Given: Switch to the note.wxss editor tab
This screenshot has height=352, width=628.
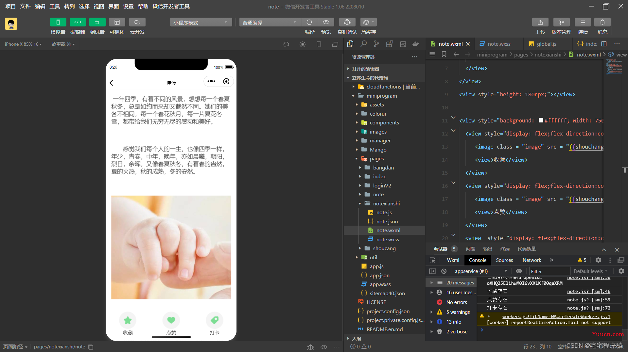Looking at the screenshot, I should pos(499,44).
